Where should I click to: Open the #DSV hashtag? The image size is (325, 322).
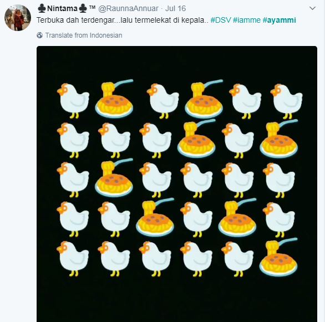[221, 20]
